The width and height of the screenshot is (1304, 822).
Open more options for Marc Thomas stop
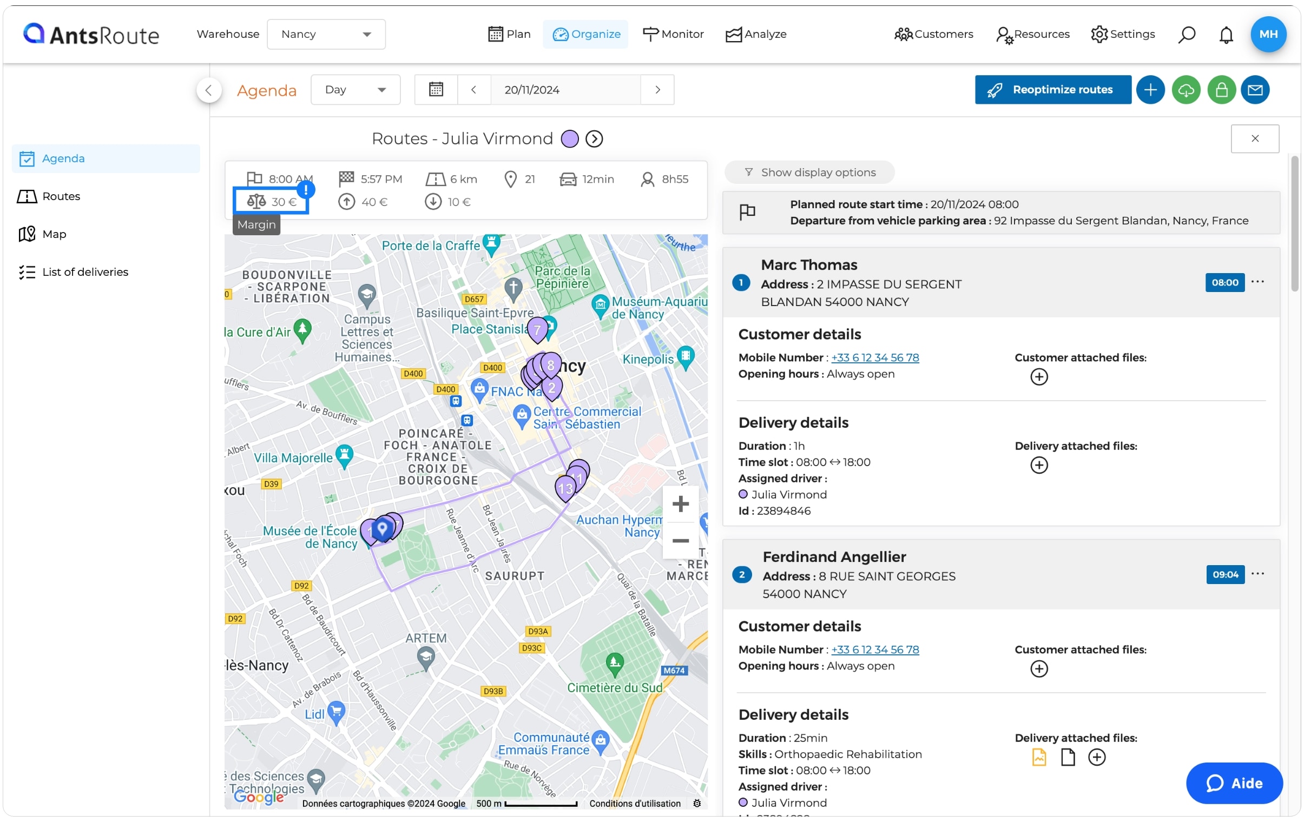1257,281
